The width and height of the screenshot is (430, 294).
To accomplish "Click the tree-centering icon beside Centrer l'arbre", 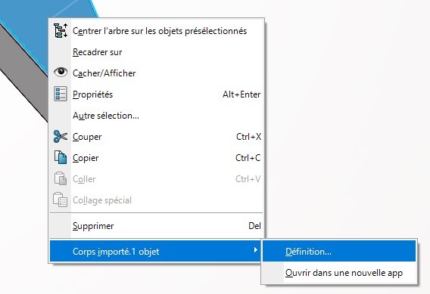I will pos(61,31).
